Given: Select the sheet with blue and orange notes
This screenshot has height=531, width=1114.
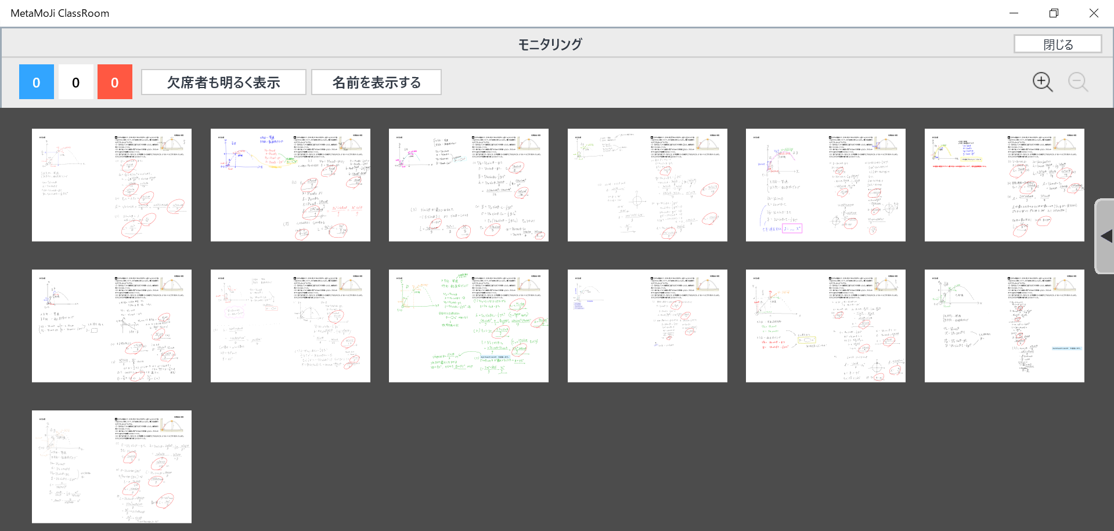Looking at the screenshot, I should click(x=290, y=185).
